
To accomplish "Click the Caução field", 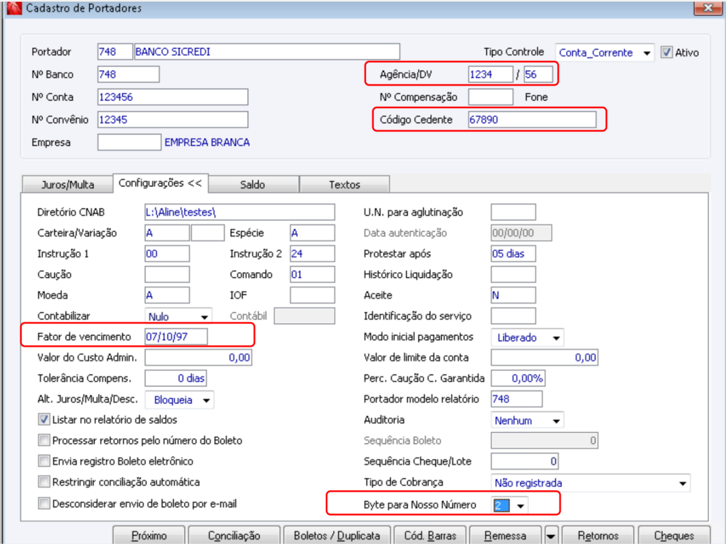I will tap(167, 274).
